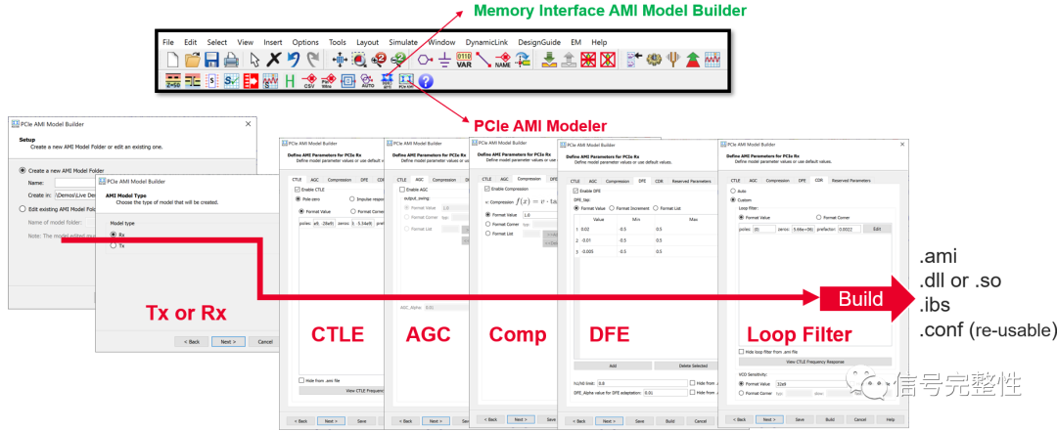Launch the PCIe AMI Modeler toolbar icon
This screenshot has height=431, width=1057.
tap(406, 81)
